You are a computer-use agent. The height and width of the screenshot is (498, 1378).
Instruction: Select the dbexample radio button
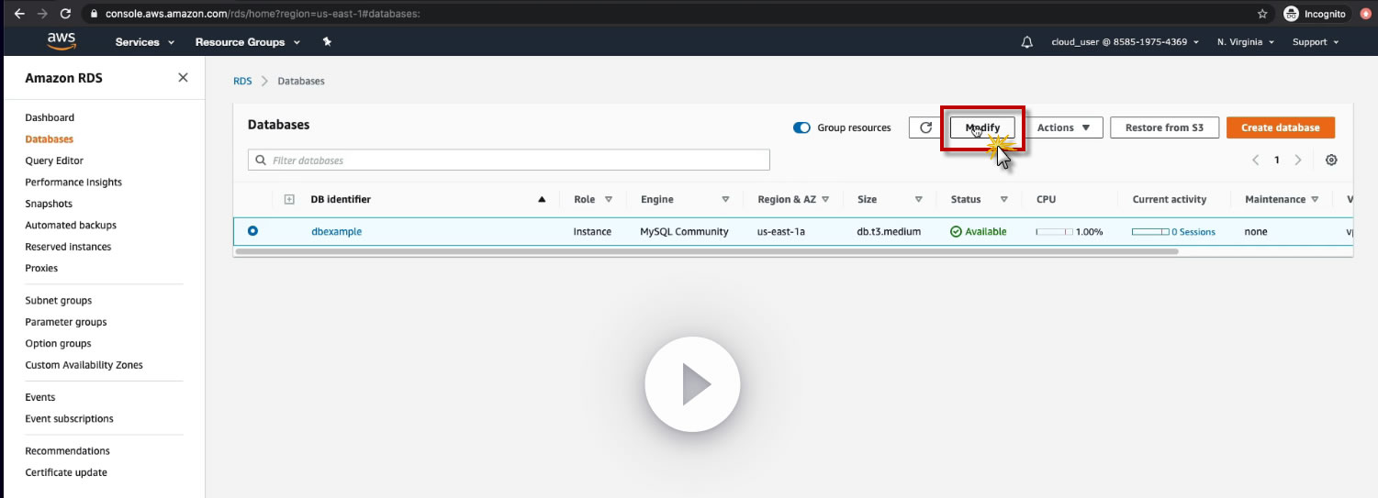(252, 231)
